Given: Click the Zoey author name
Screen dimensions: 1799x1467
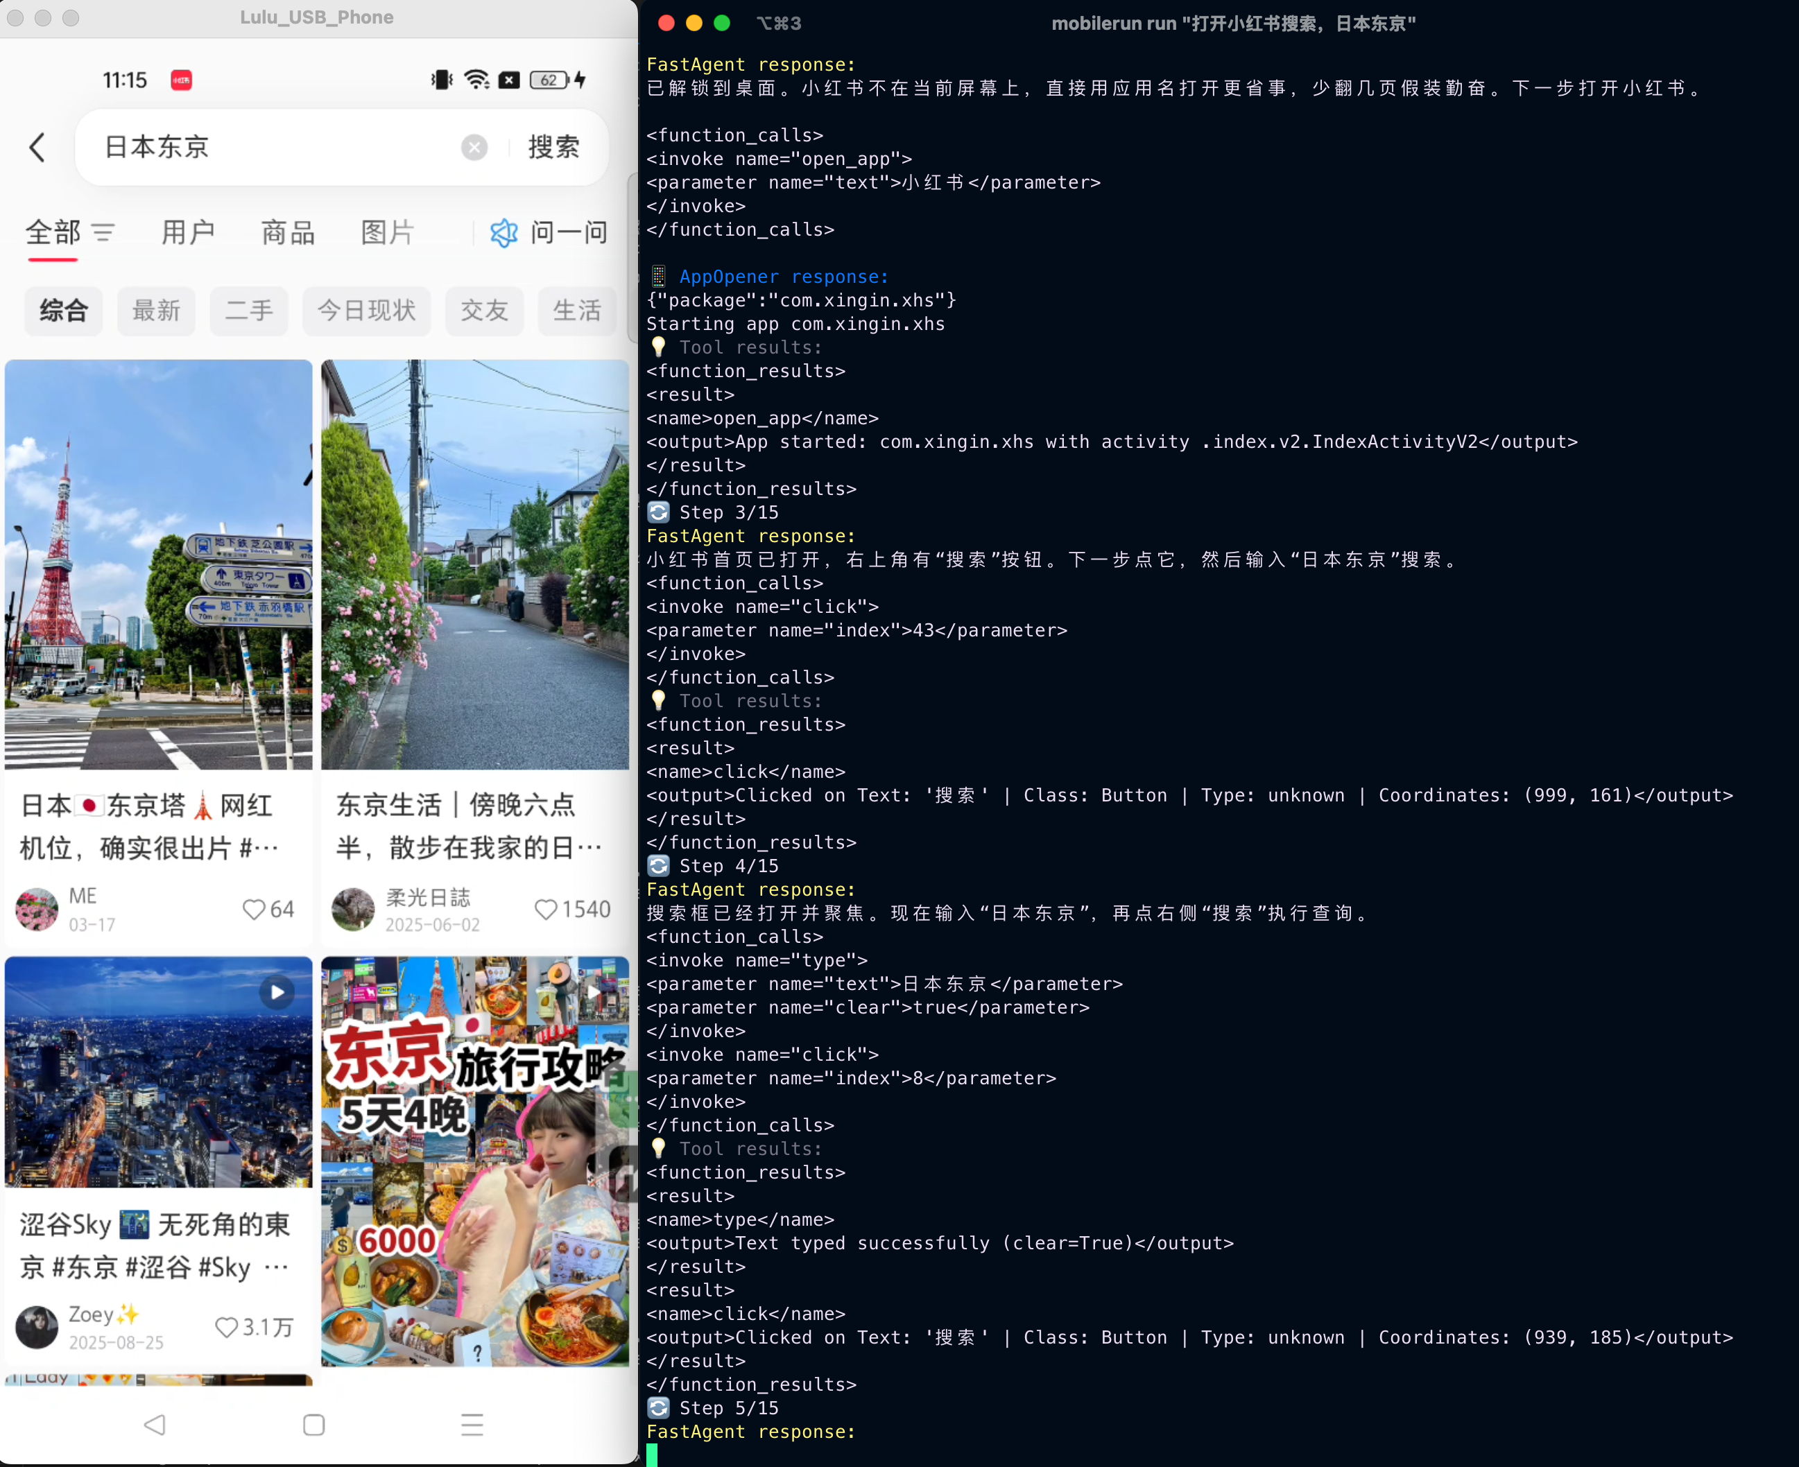Looking at the screenshot, I should click(x=104, y=1314).
